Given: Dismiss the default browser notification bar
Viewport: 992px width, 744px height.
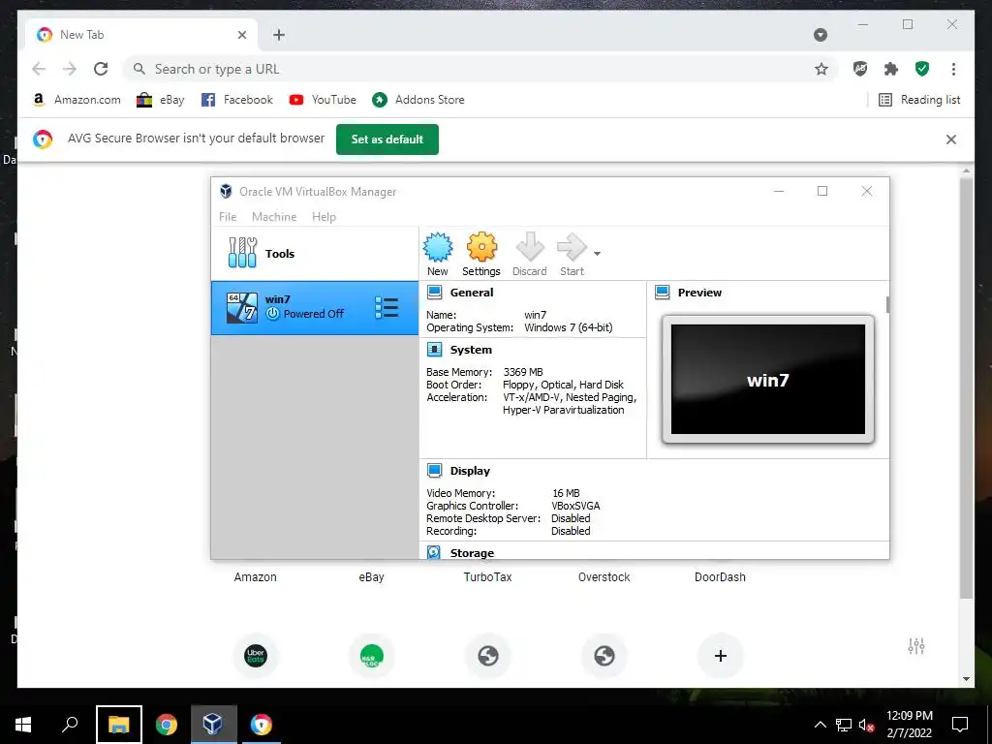Looking at the screenshot, I should [951, 139].
